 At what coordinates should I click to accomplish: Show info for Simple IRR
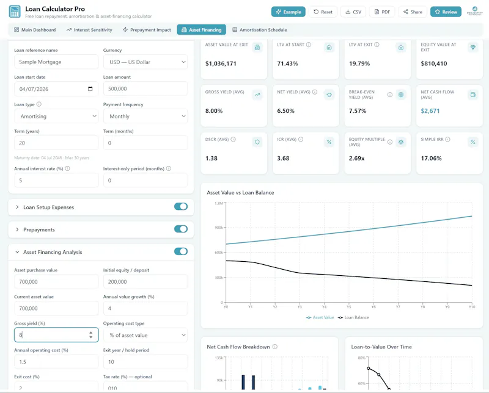point(447,139)
